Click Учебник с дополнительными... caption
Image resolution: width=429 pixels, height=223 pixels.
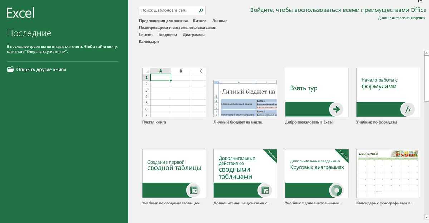(x=314, y=203)
